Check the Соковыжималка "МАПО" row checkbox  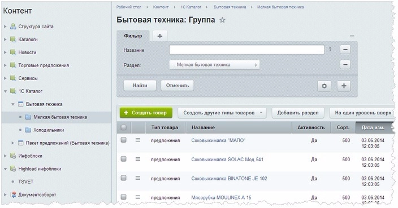[x=124, y=140]
